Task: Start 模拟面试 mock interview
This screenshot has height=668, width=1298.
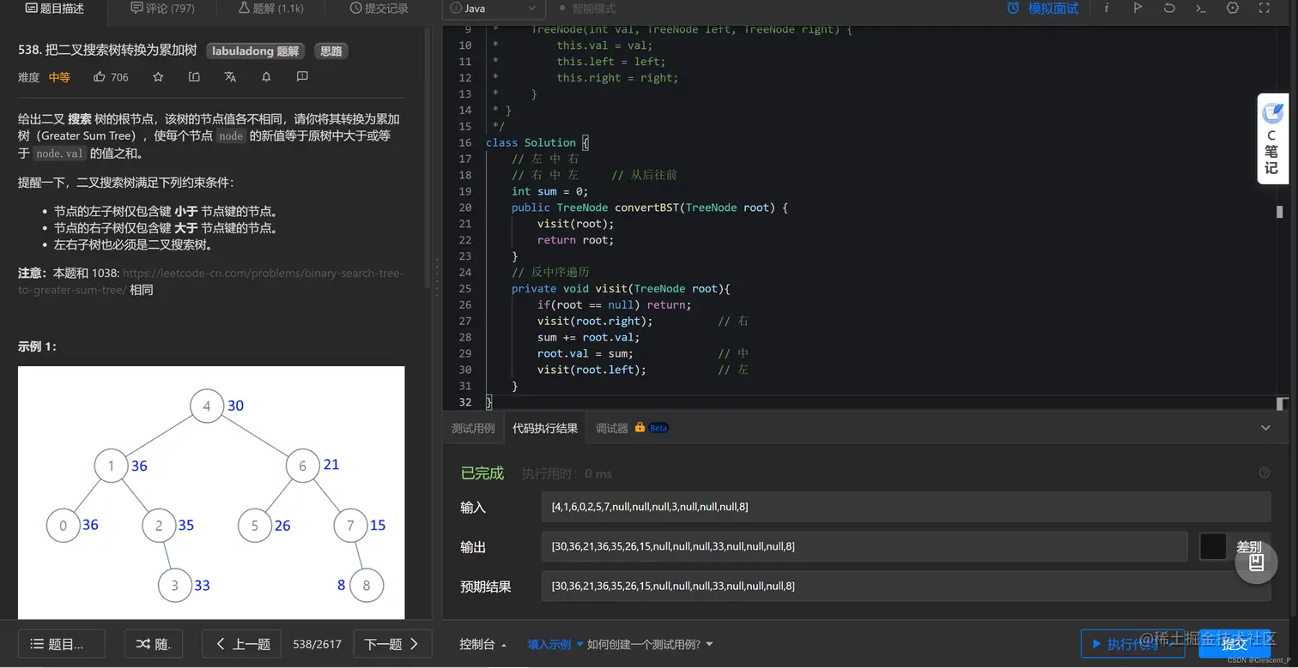Action: pyautogui.click(x=1053, y=9)
